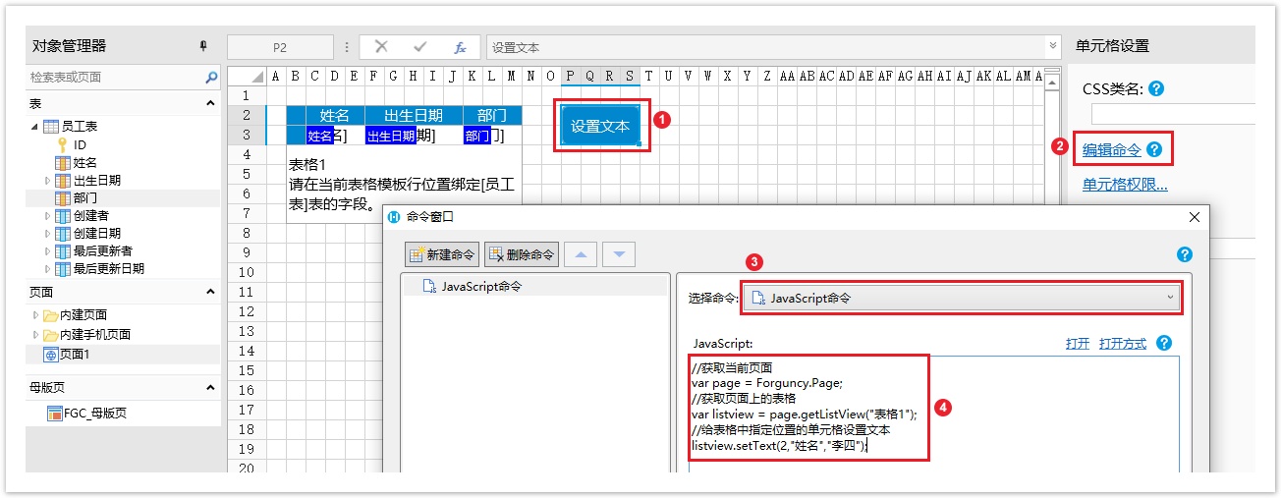Click the FGC_母版页 master page icon
1281x498 pixels.
tap(54, 414)
